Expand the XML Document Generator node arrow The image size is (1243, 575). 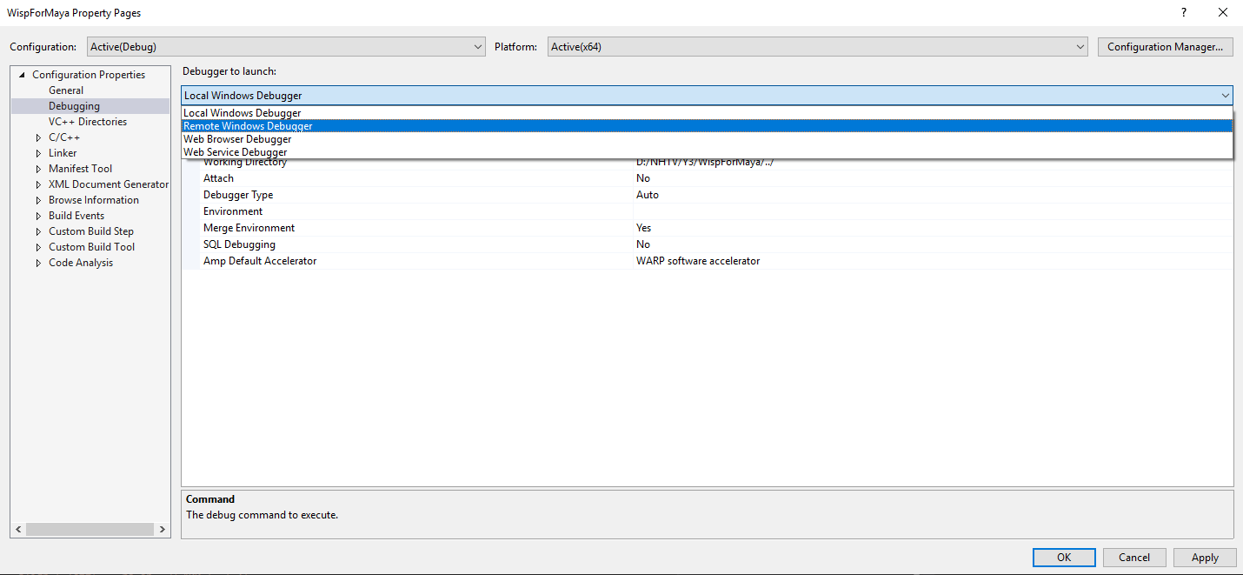tap(38, 184)
